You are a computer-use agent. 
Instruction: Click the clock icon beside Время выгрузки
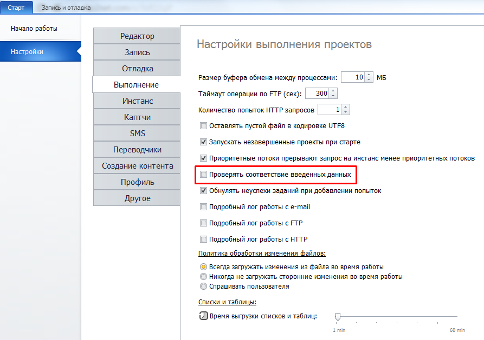click(203, 316)
